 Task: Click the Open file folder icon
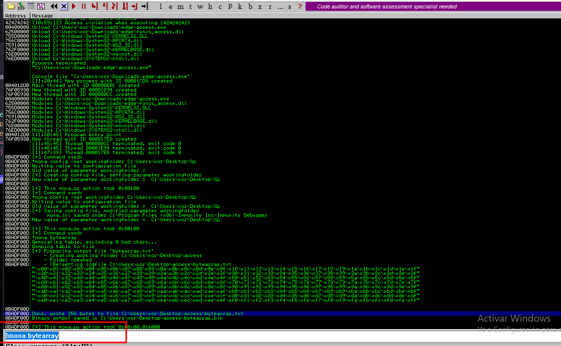click(x=10, y=6)
